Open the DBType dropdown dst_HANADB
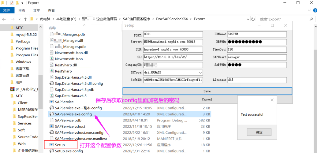 [173, 72]
